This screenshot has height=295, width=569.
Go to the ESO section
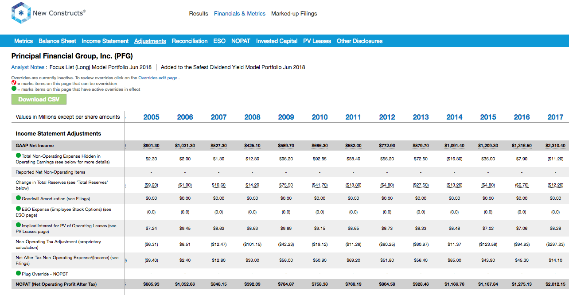coord(219,41)
